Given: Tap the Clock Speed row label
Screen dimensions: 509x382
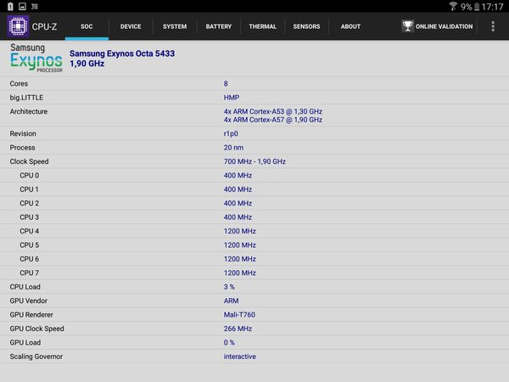Looking at the screenshot, I should (29, 161).
